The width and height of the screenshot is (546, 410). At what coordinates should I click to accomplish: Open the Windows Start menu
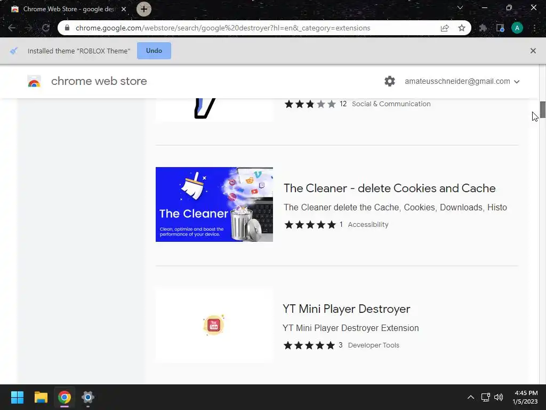pyautogui.click(x=17, y=397)
